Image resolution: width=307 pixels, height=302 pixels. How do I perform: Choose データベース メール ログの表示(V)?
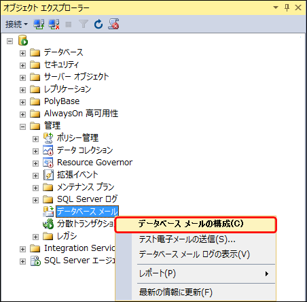point(196,254)
